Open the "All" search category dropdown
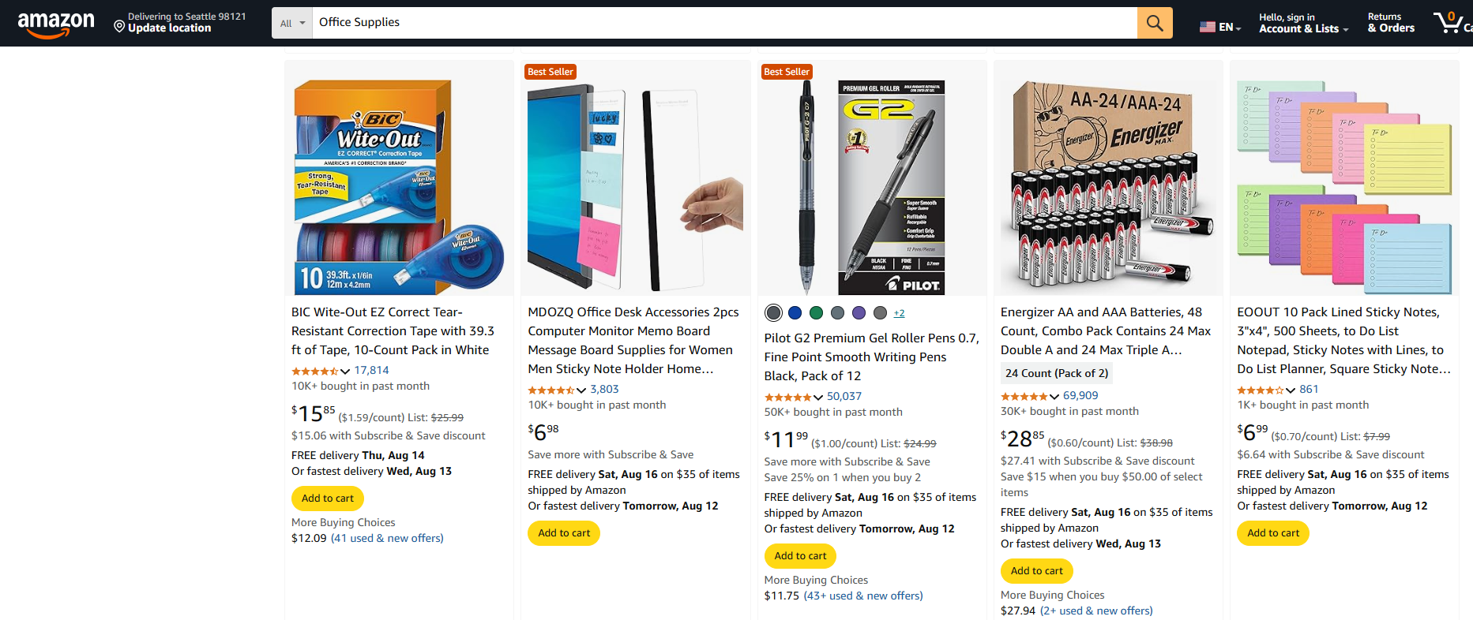The width and height of the screenshot is (1473, 620). coord(291,23)
